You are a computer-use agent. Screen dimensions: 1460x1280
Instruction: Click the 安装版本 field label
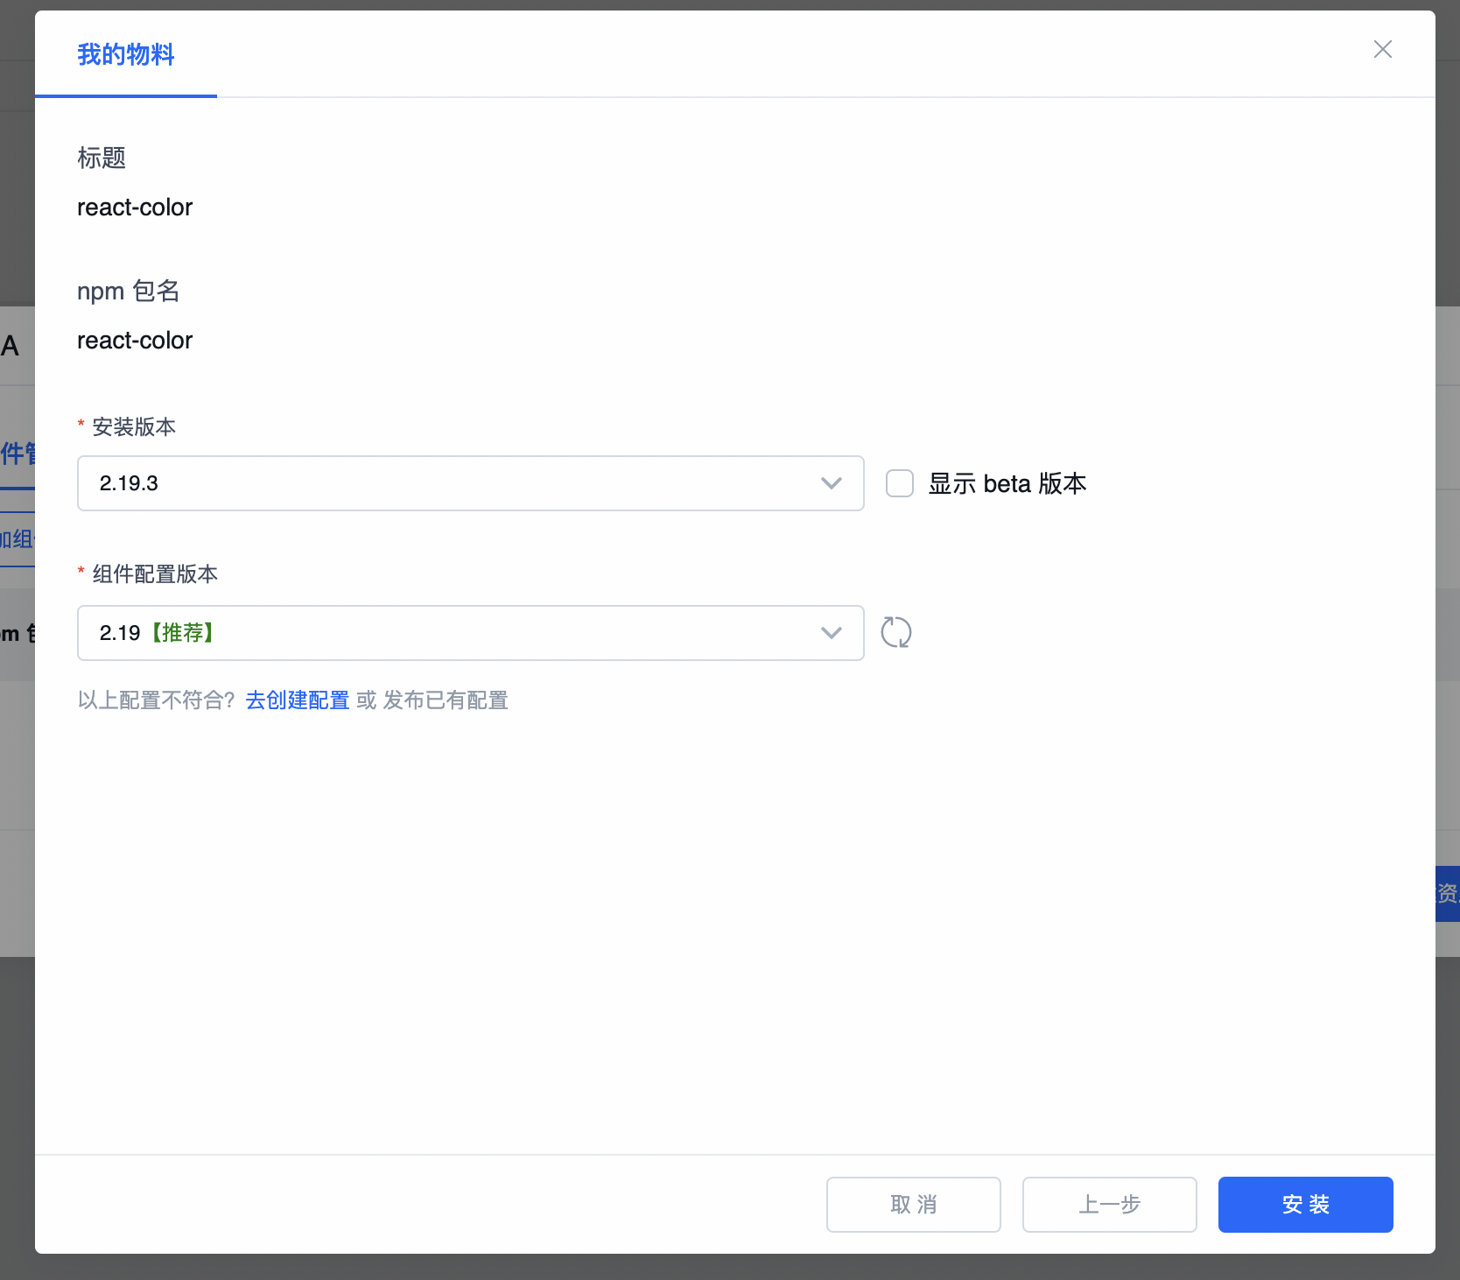tap(134, 427)
